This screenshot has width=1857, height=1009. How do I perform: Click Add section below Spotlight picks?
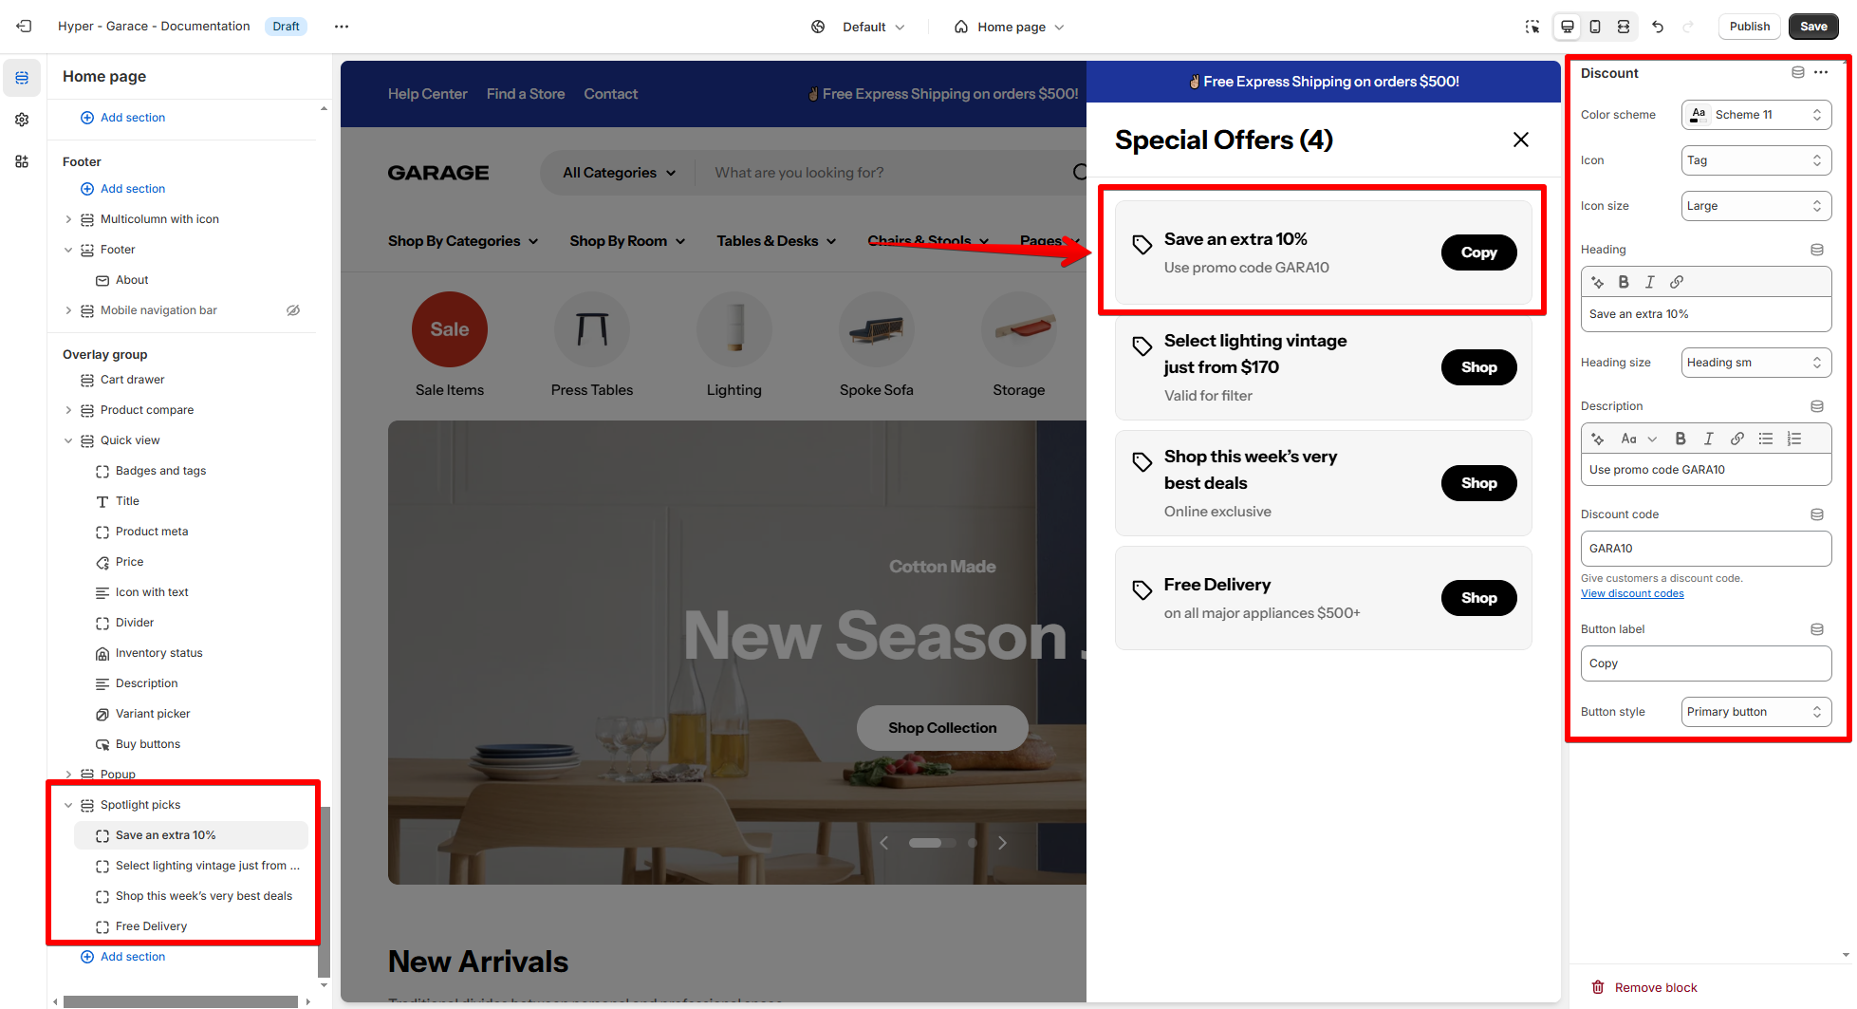point(122,957)
